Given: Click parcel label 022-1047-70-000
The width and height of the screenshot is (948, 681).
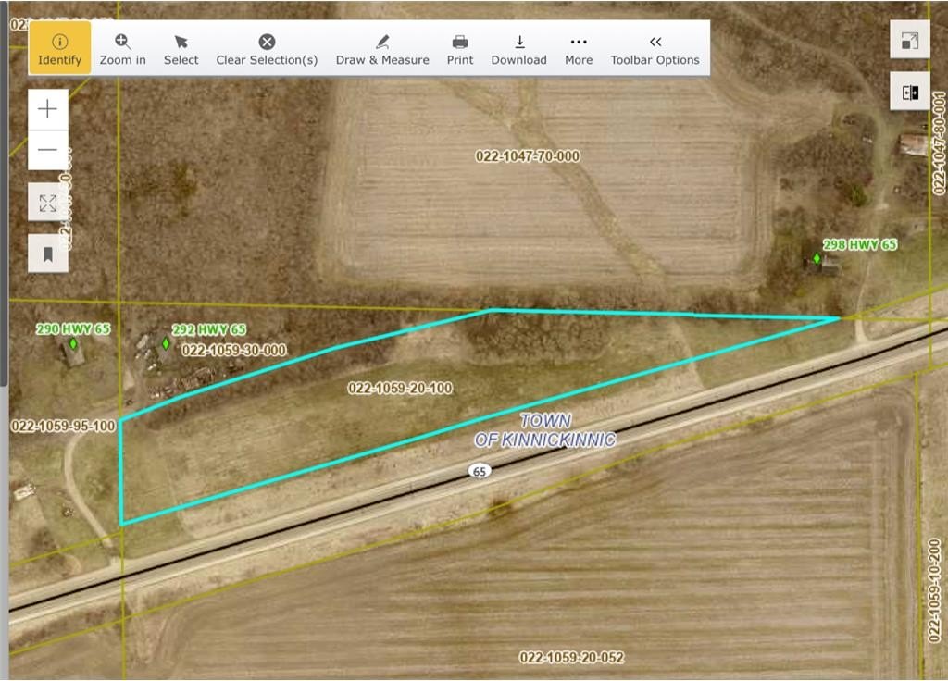Looking at the screenshot, I should click(528, 156).
